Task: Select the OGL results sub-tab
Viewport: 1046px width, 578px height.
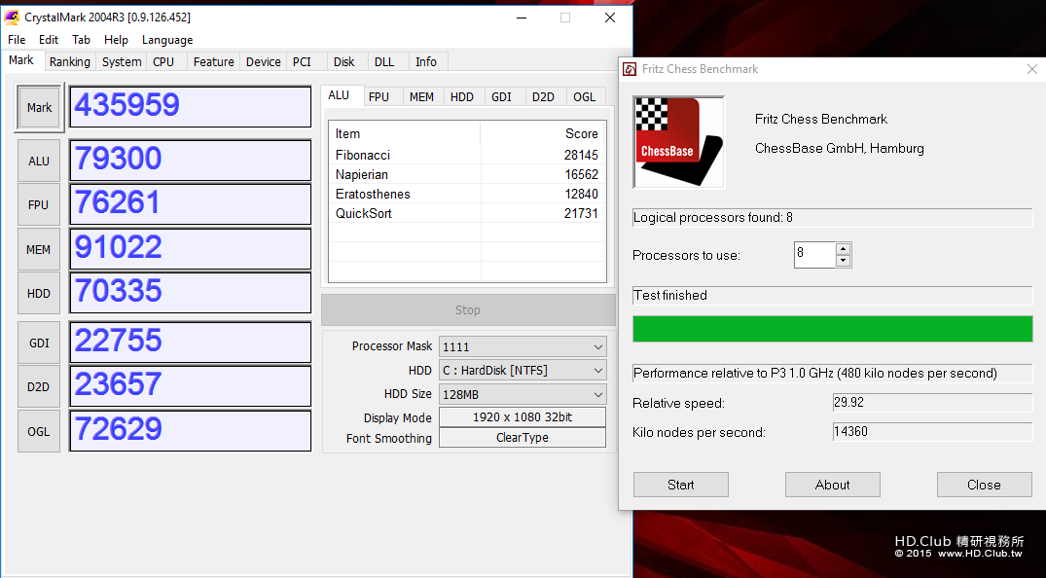Action: [x=585, y=96]
